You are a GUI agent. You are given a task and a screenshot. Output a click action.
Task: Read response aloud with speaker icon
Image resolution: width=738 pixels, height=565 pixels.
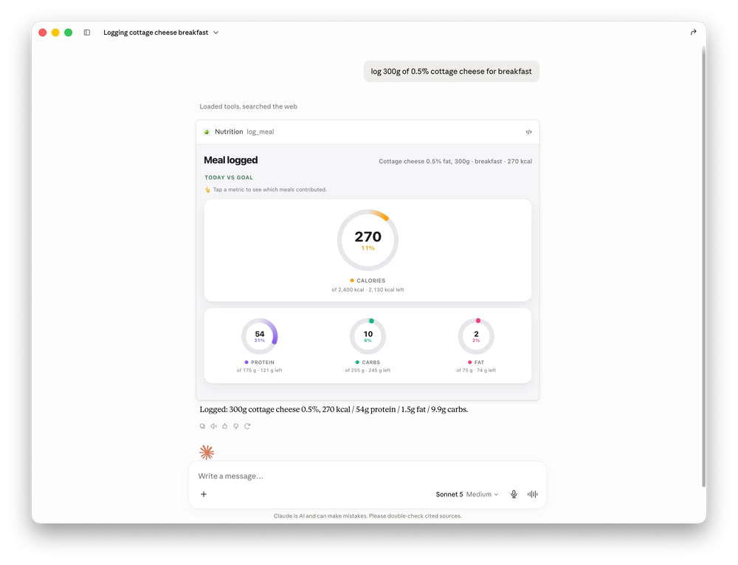coord(214,426)
